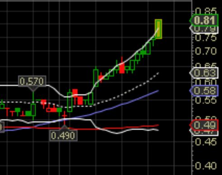The image size is (222, 175).
Task: Click the blue 0.58 moving average tag
Action: click(x=204, y=90)
